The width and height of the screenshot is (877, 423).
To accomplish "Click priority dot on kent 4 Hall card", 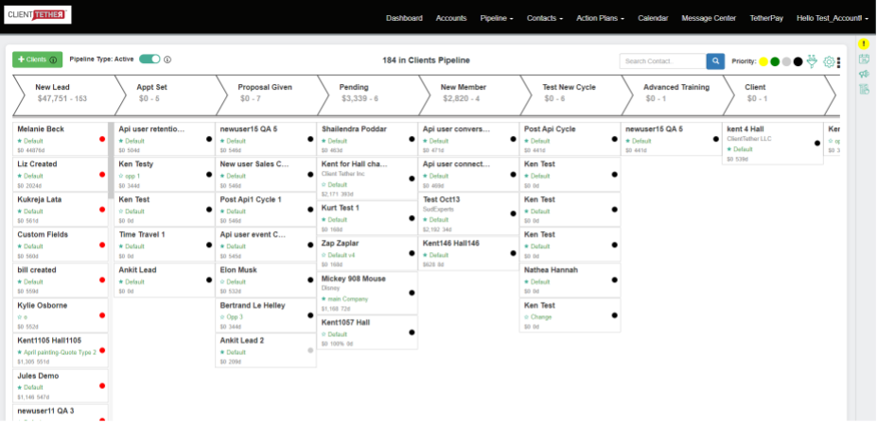I will pos(817,144).
